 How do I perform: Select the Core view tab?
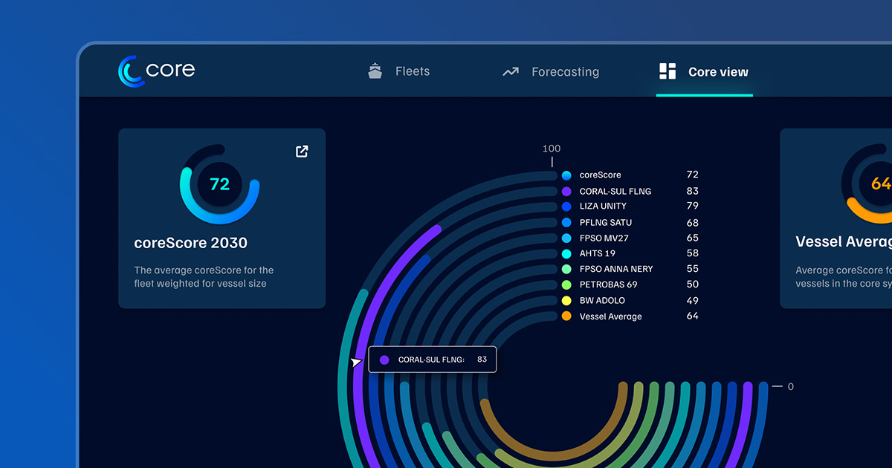pyautogui.click(x=704, y=72)
